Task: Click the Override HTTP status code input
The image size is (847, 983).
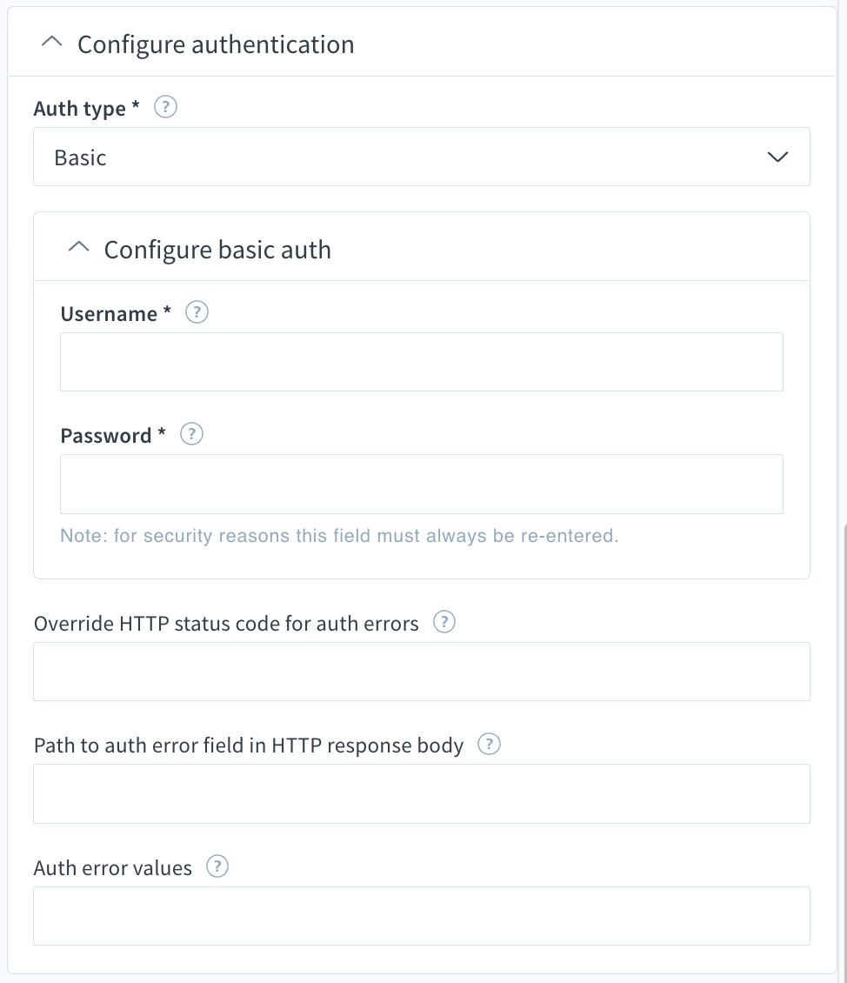Action: (422, 672)
